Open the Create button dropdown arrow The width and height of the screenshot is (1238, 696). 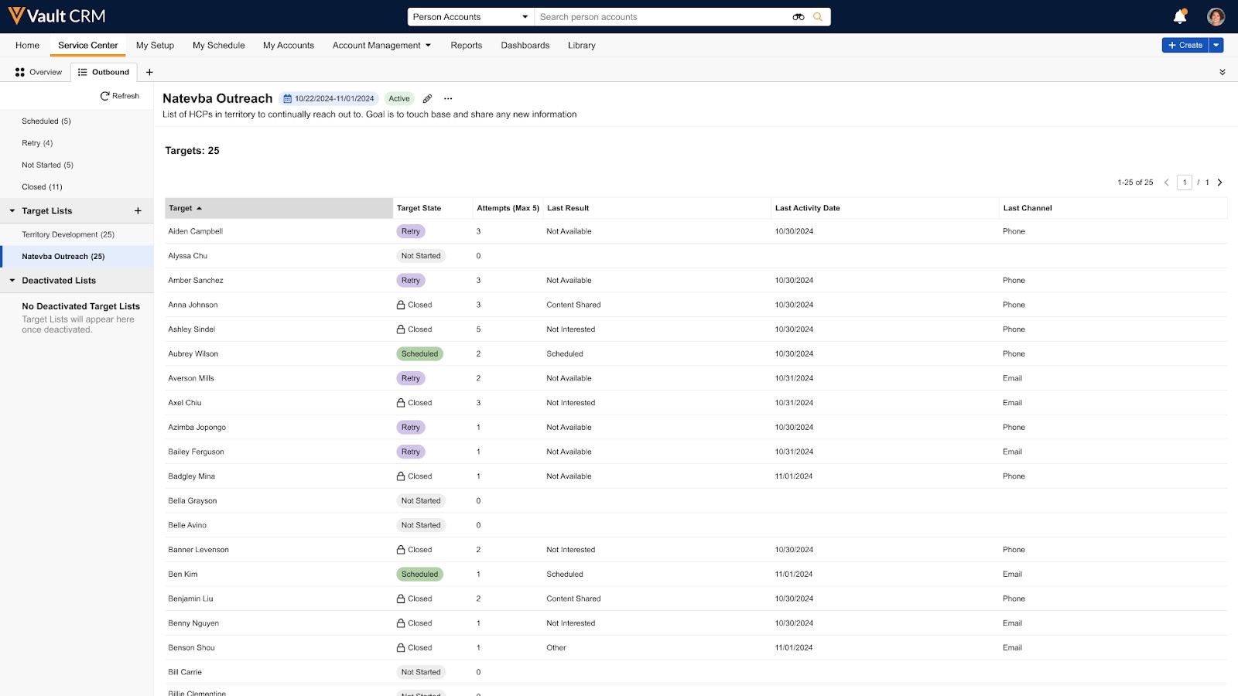[x=1216, y=46]
